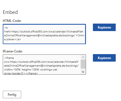
Task: Click the IFrame-Code label
Action: 13,51
